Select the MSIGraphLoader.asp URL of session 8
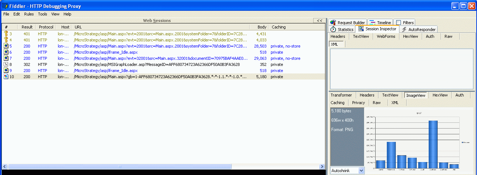The width and height of the screenshot is (477, 175). pos(157,64)
